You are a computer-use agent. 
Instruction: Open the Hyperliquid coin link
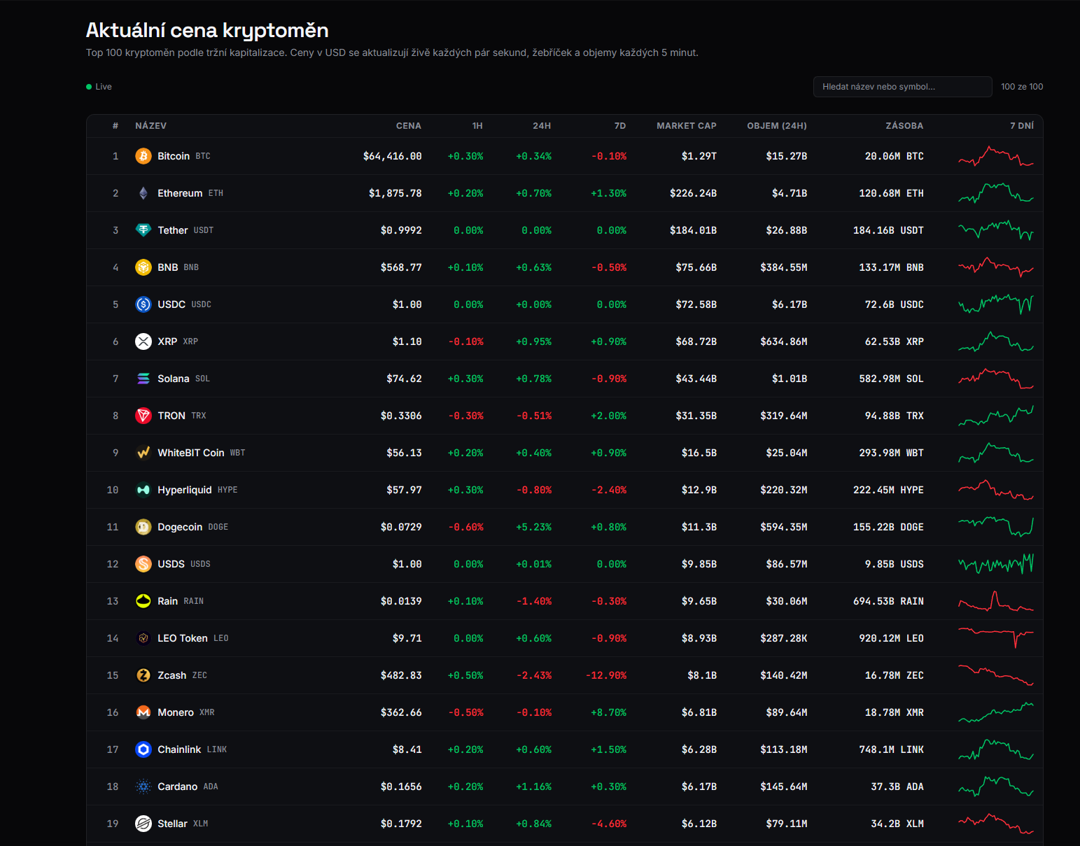[x=185, y=490]
